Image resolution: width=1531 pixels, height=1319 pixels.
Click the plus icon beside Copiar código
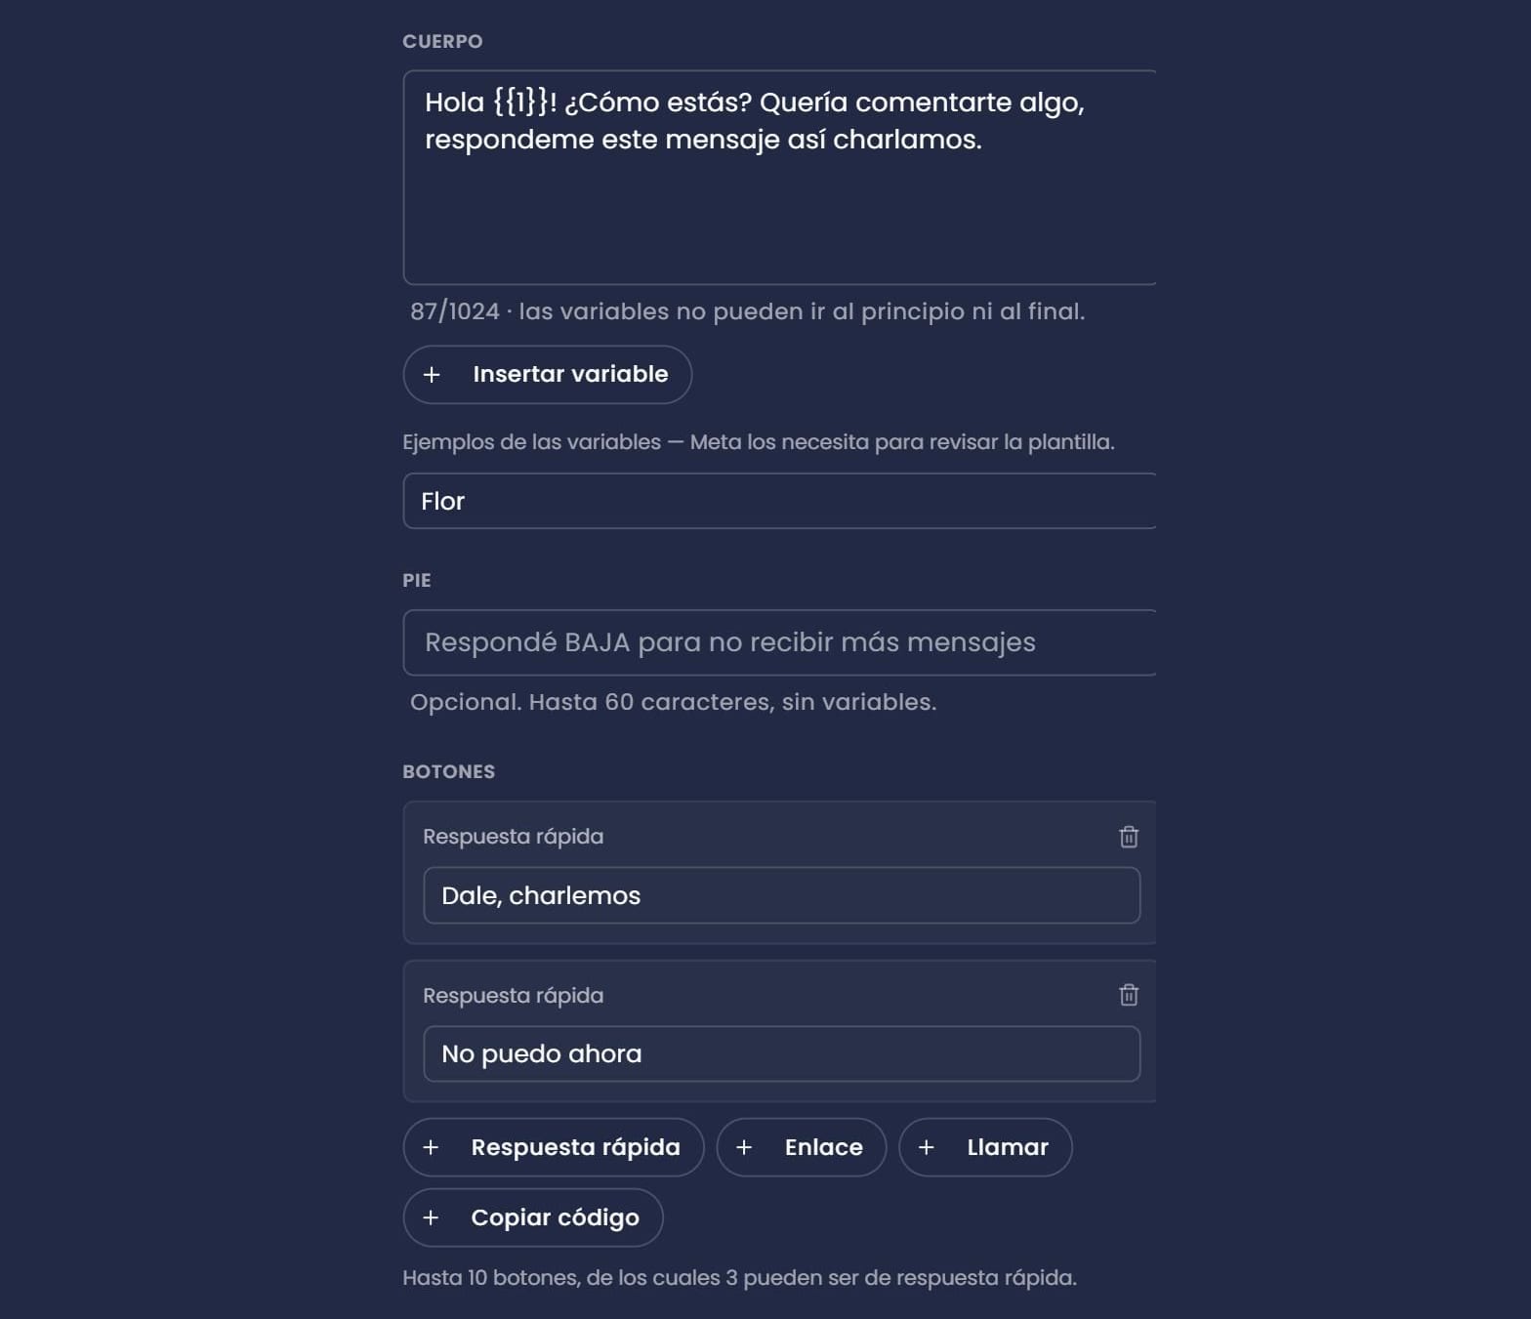tap(431, 1217)
